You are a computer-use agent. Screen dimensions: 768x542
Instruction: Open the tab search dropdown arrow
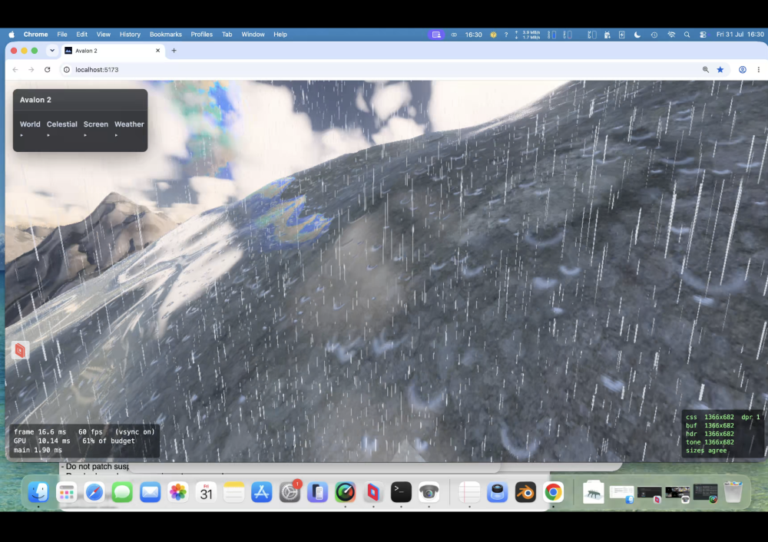(52, 51)
